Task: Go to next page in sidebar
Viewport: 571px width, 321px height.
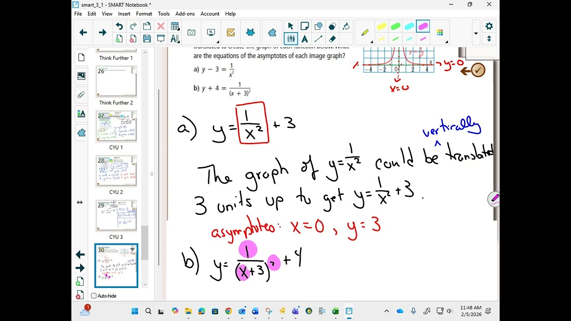Action: click(80, 268)
